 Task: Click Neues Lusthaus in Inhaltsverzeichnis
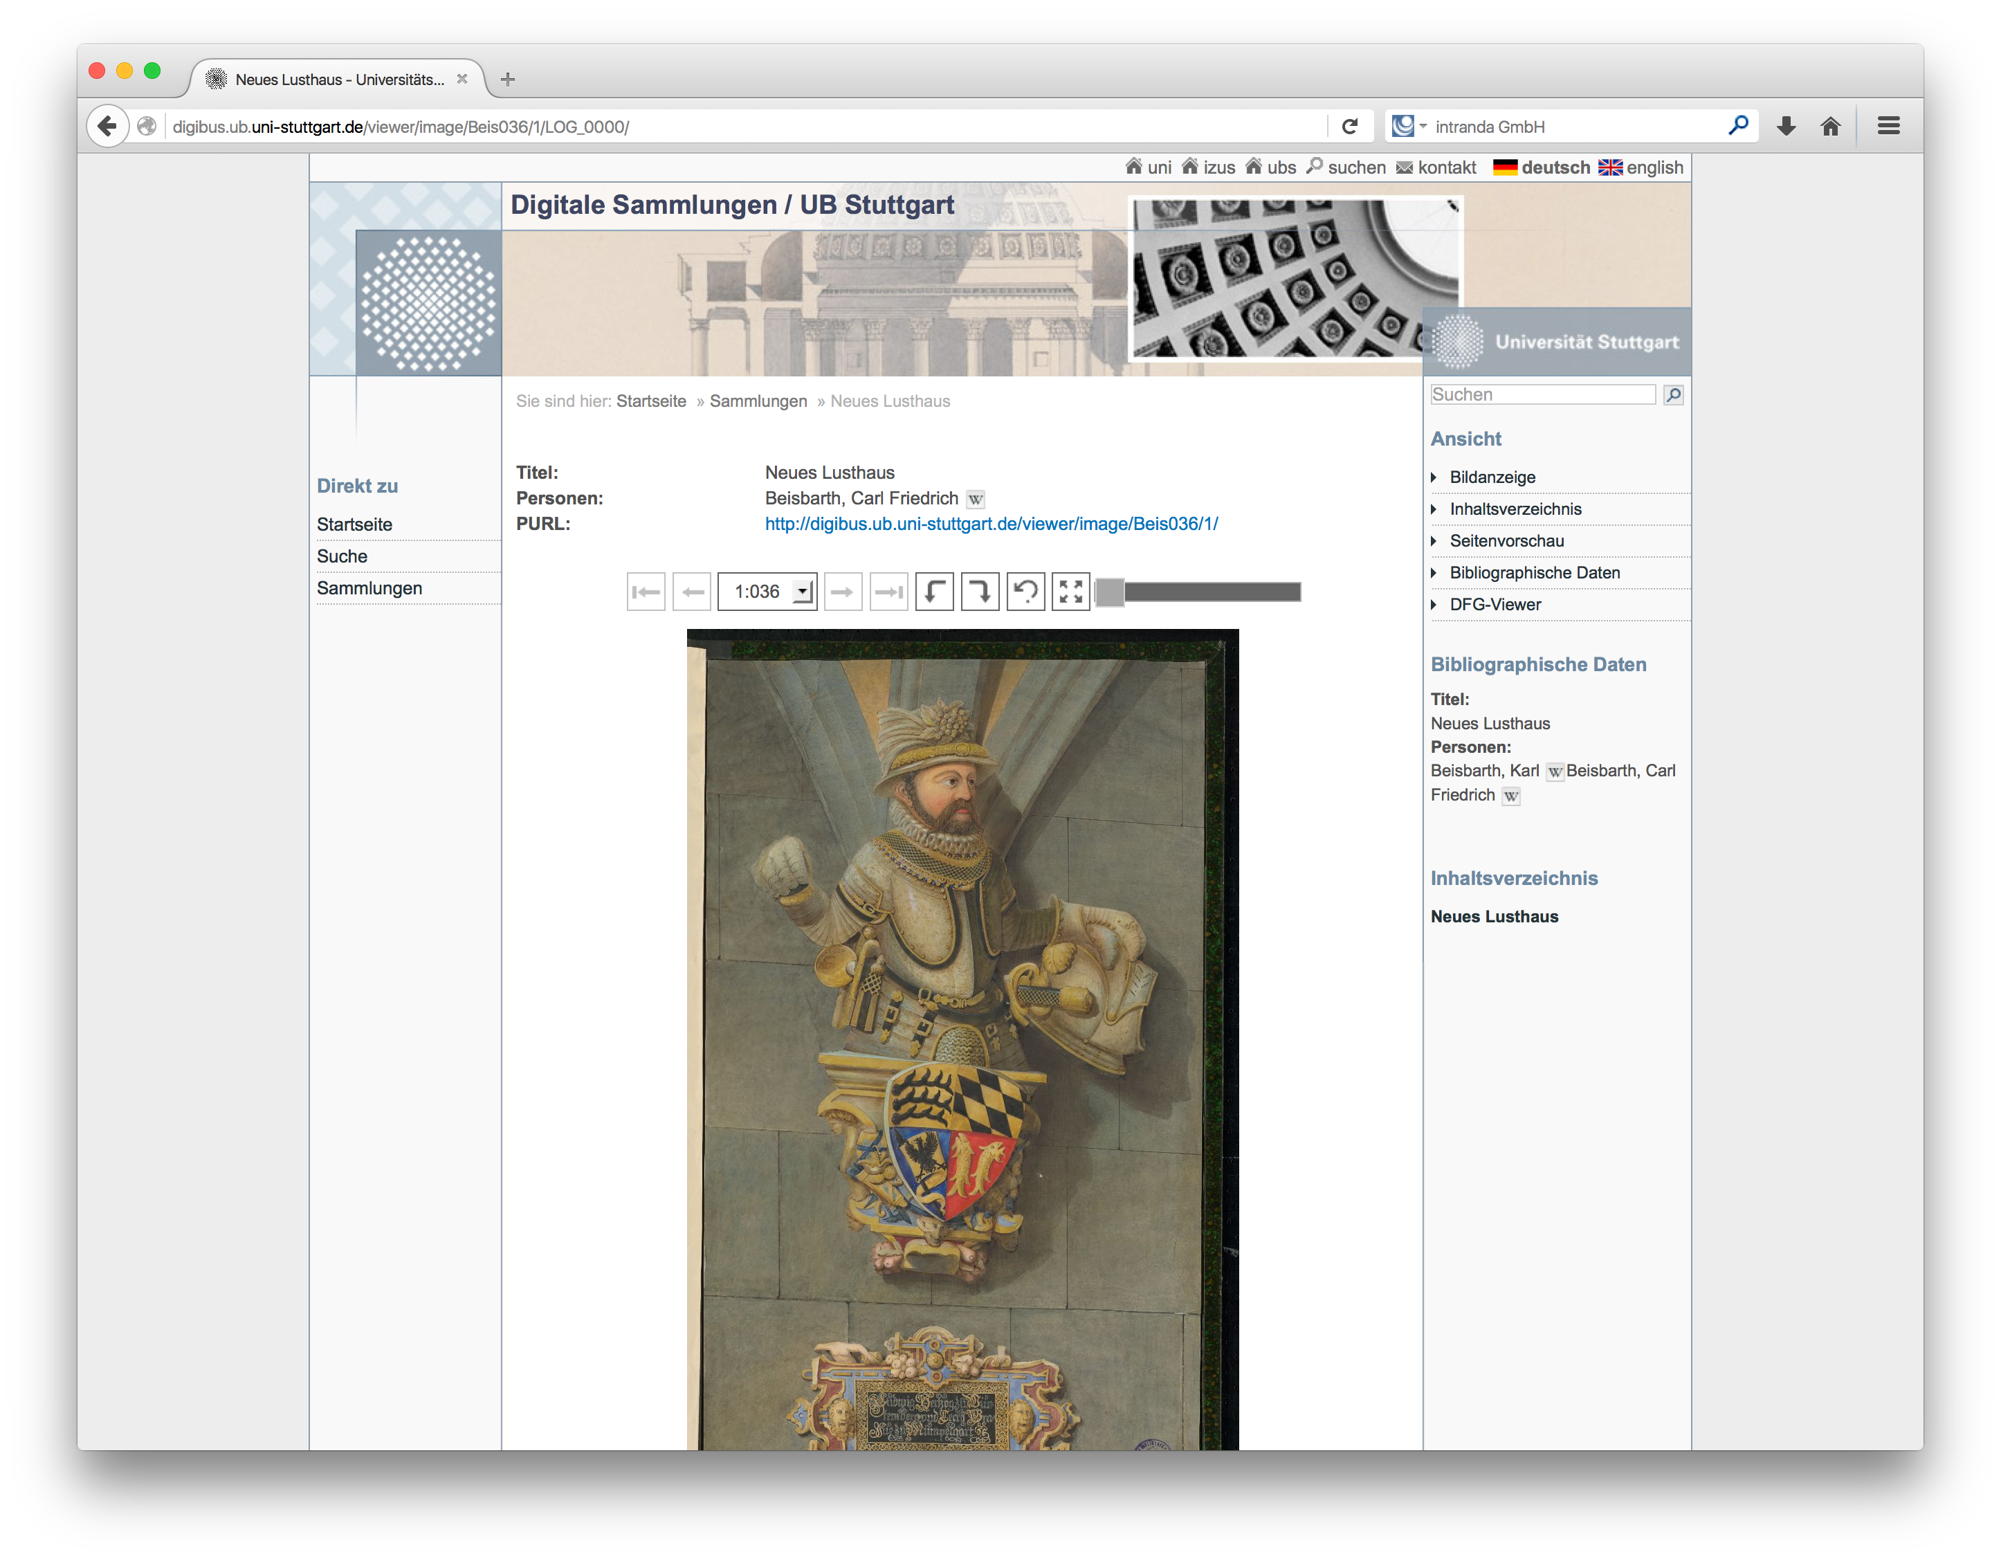[1495, 917]
